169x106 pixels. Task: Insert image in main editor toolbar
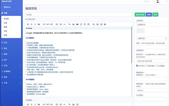[73, 25]
